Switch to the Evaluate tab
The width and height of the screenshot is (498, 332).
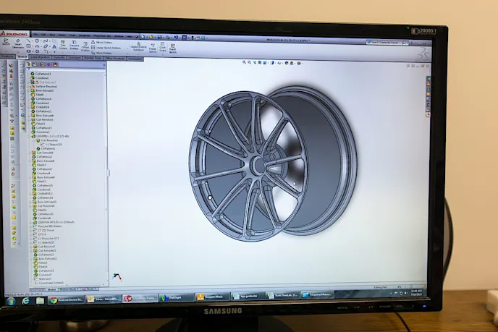point(59,57)
